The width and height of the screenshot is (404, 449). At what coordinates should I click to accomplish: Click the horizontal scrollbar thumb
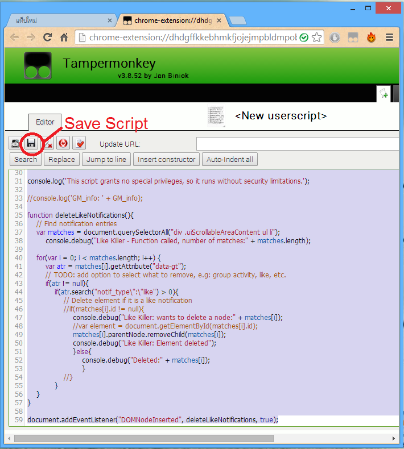tap(144, 438)
